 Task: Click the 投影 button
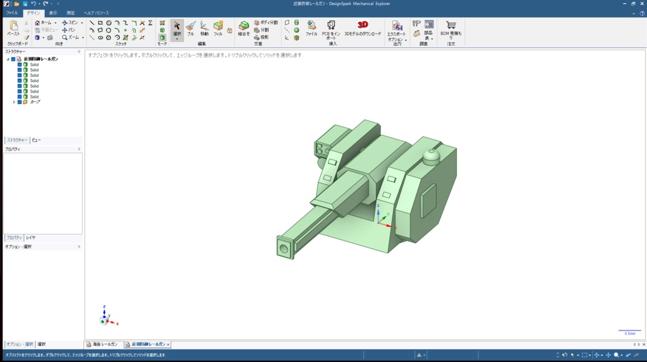(262, 37)
